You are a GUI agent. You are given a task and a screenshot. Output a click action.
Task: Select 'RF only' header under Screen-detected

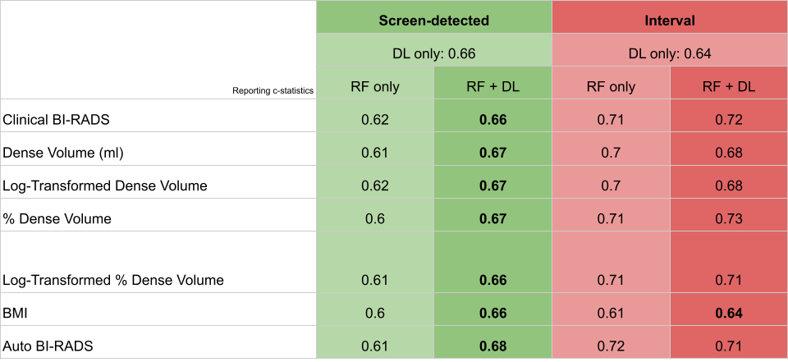click(x=375, y=86)
